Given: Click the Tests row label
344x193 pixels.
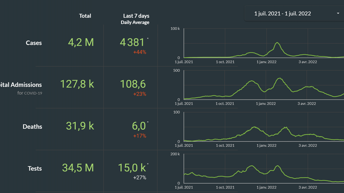Looking at the screenshot, I should [x=35, y=168].
